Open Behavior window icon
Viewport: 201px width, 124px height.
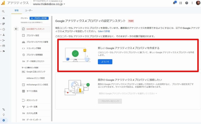coord(3,46)
